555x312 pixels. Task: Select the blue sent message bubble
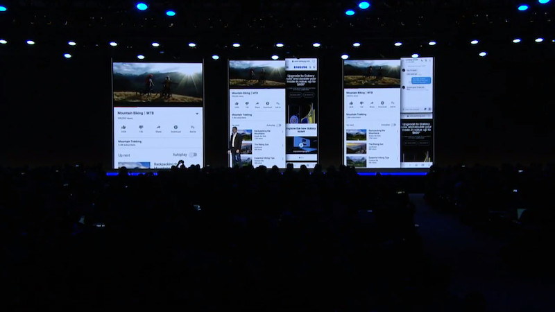tap(421, 80)
